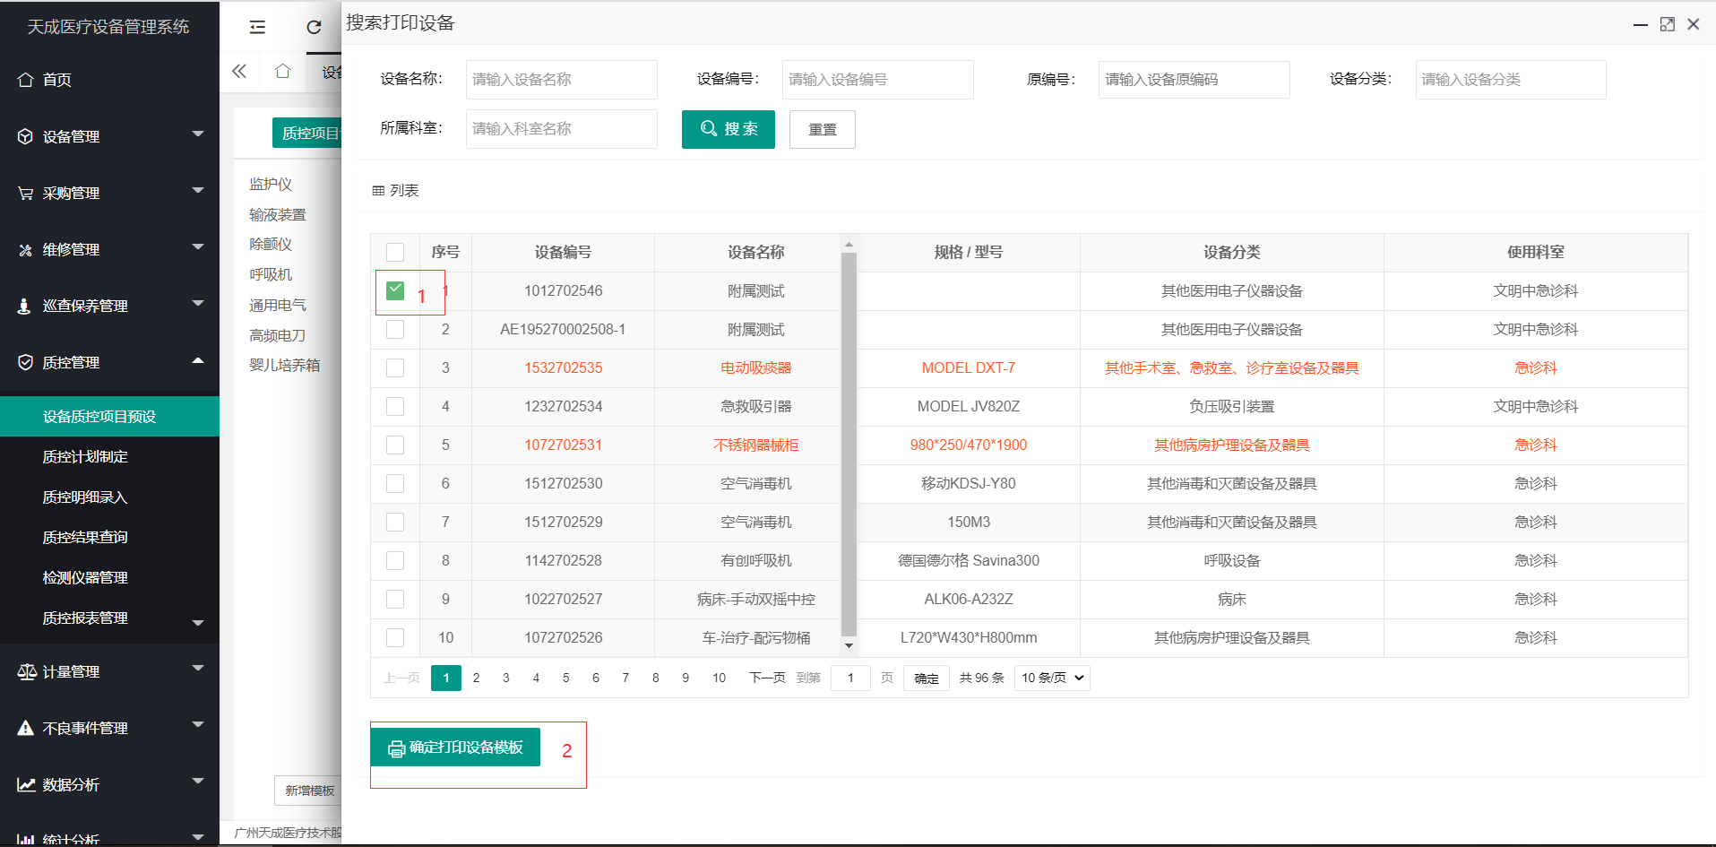Check the row for 车-治疗-配污物桶
This screenshot has width=1716, height=847.
click(395, 637)
